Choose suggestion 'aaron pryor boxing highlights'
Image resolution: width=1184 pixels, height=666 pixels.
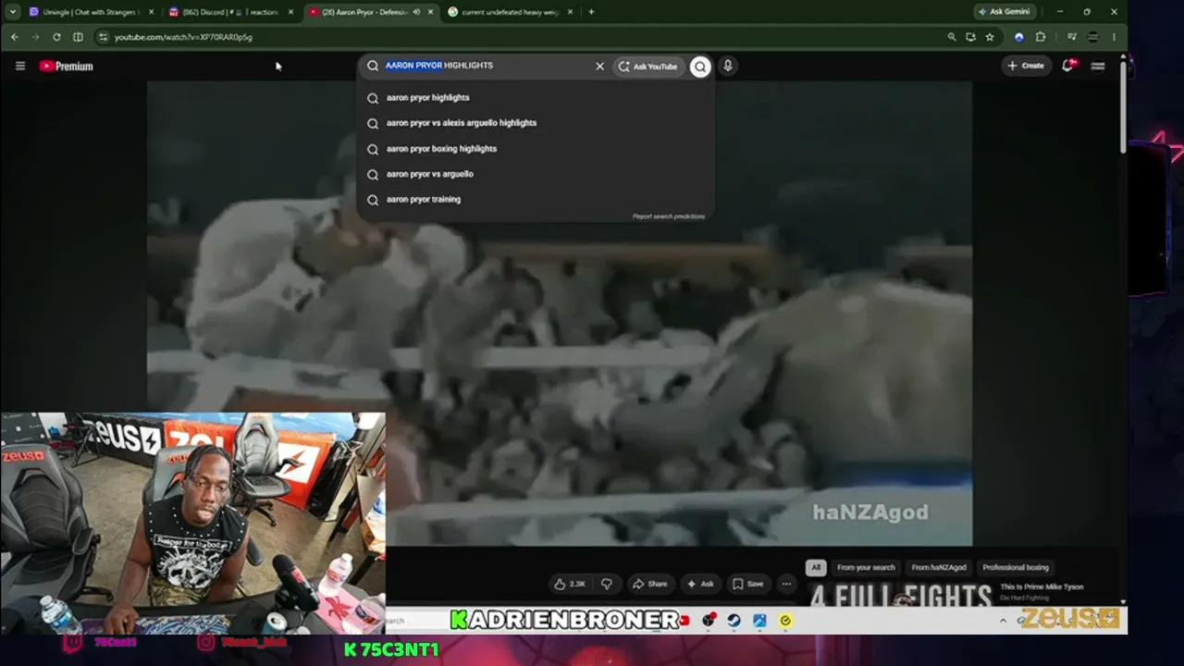[535, 148]
